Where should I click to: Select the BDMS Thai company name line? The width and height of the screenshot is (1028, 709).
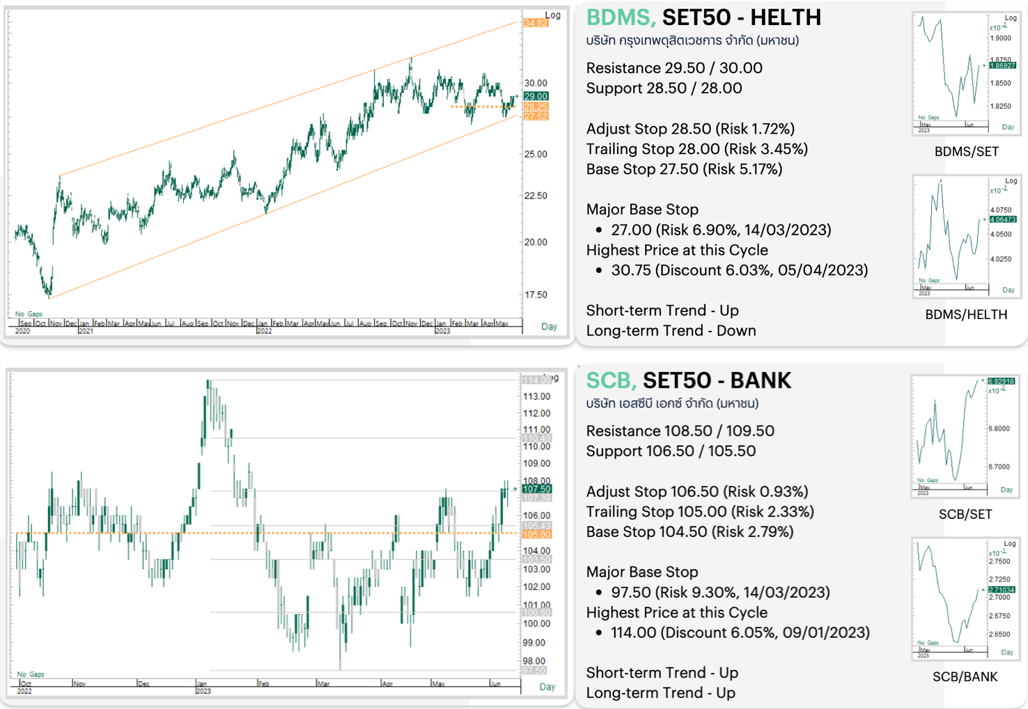(692, 40)
